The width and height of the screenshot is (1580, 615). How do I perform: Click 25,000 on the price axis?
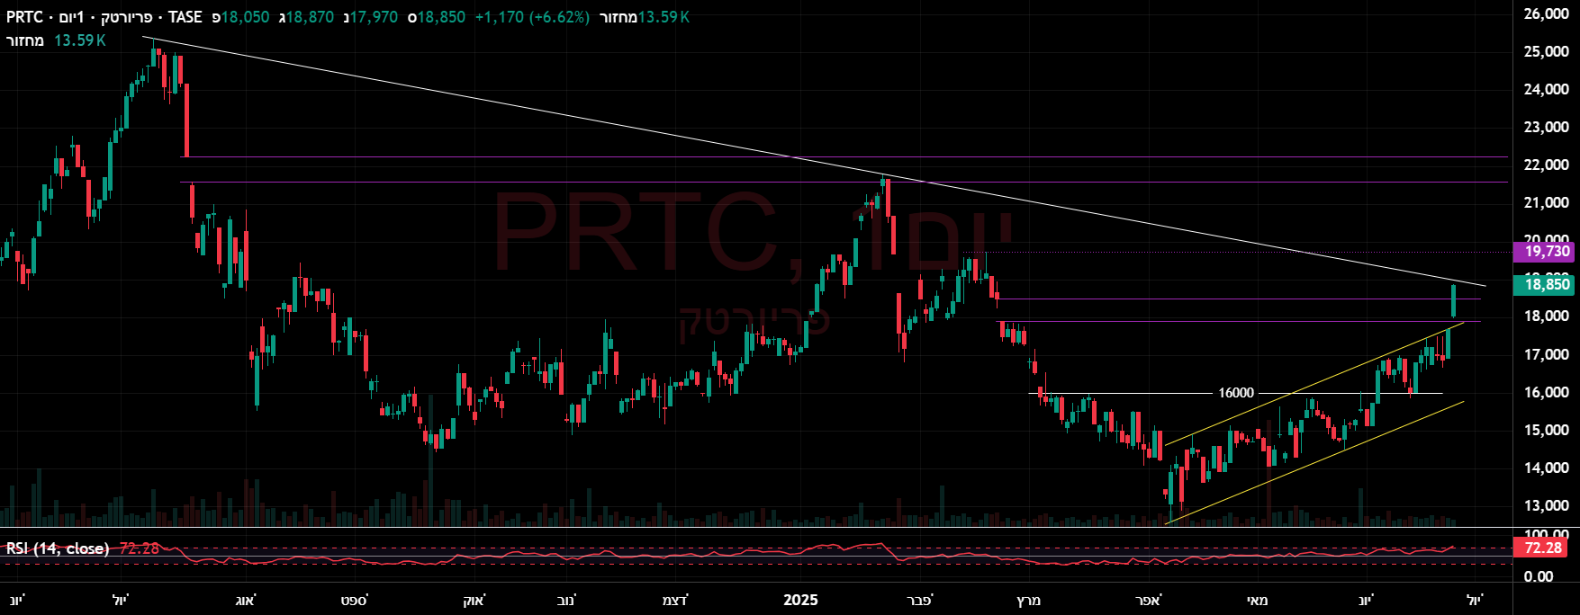(x=1546, y=51)
